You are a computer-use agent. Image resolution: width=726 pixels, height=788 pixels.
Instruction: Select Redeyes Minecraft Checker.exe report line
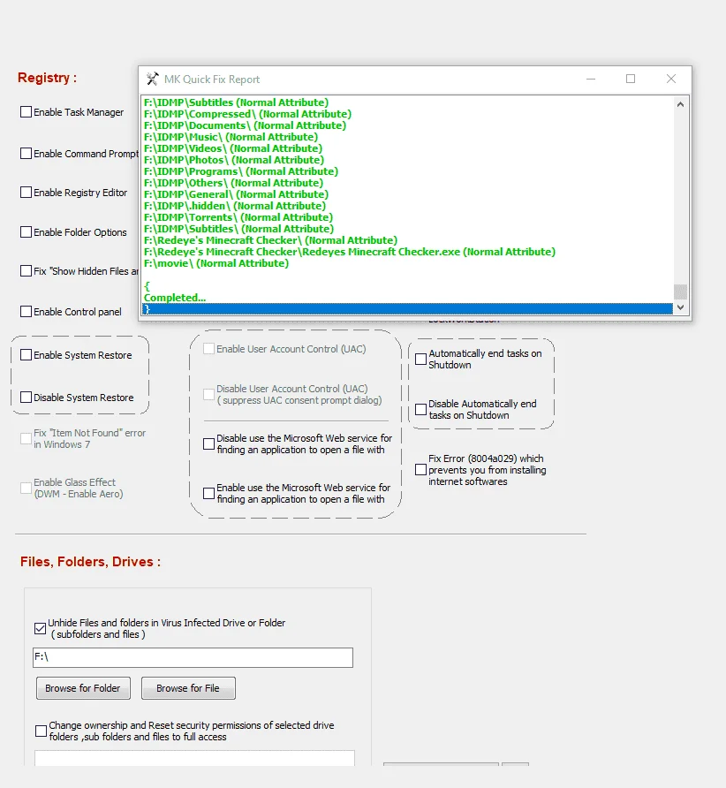(350, 252)
